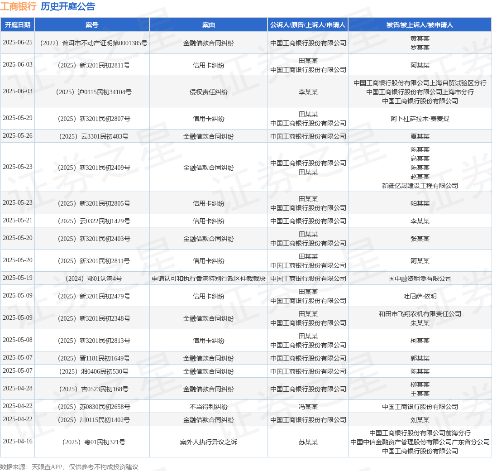Click defendant 柳某某
The height and width of the screenshot is (471, 492).
point(420,384)
